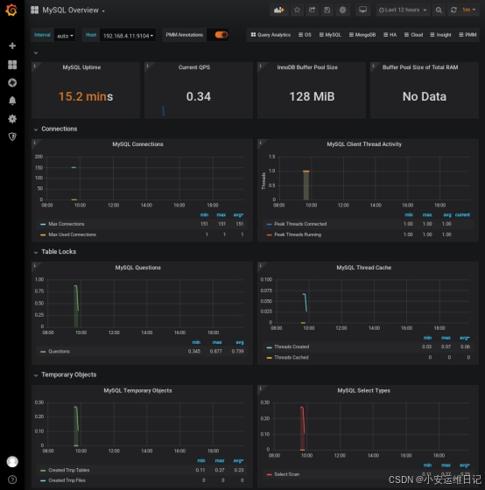Screen dimensions: 485x490
Task: Click the refresh dashboard icon
Action: point(453,10)
